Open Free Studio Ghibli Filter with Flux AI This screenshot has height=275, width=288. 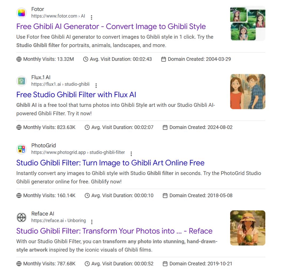pos(76,95)
